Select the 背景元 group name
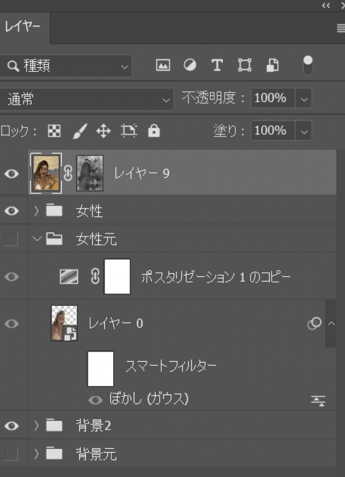Image resolution: width=345 pixels, height=477 pixels. pyautogui.click(x=96, y=455)
